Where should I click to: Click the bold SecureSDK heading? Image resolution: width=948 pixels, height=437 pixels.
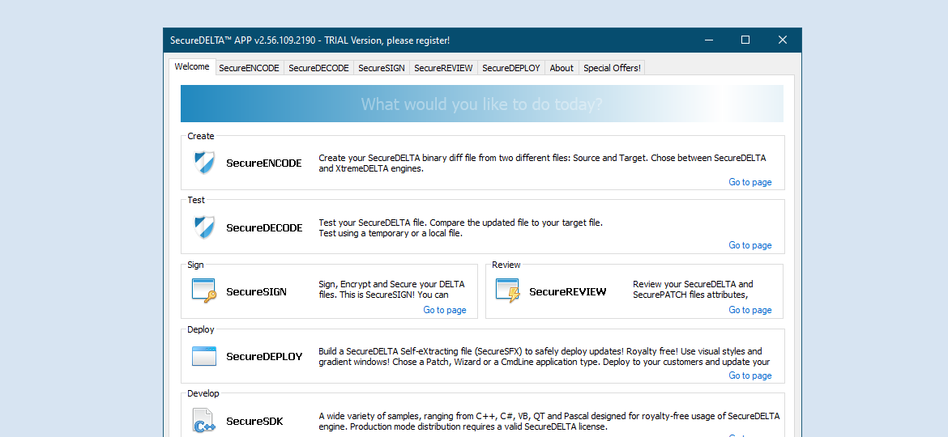click(x=254, y=422)
